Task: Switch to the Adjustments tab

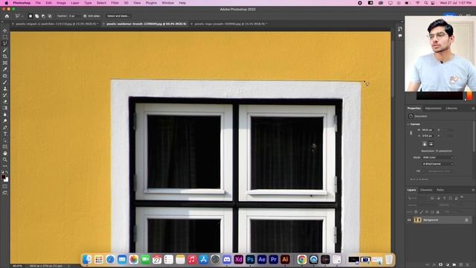Action: pos(433,108)
